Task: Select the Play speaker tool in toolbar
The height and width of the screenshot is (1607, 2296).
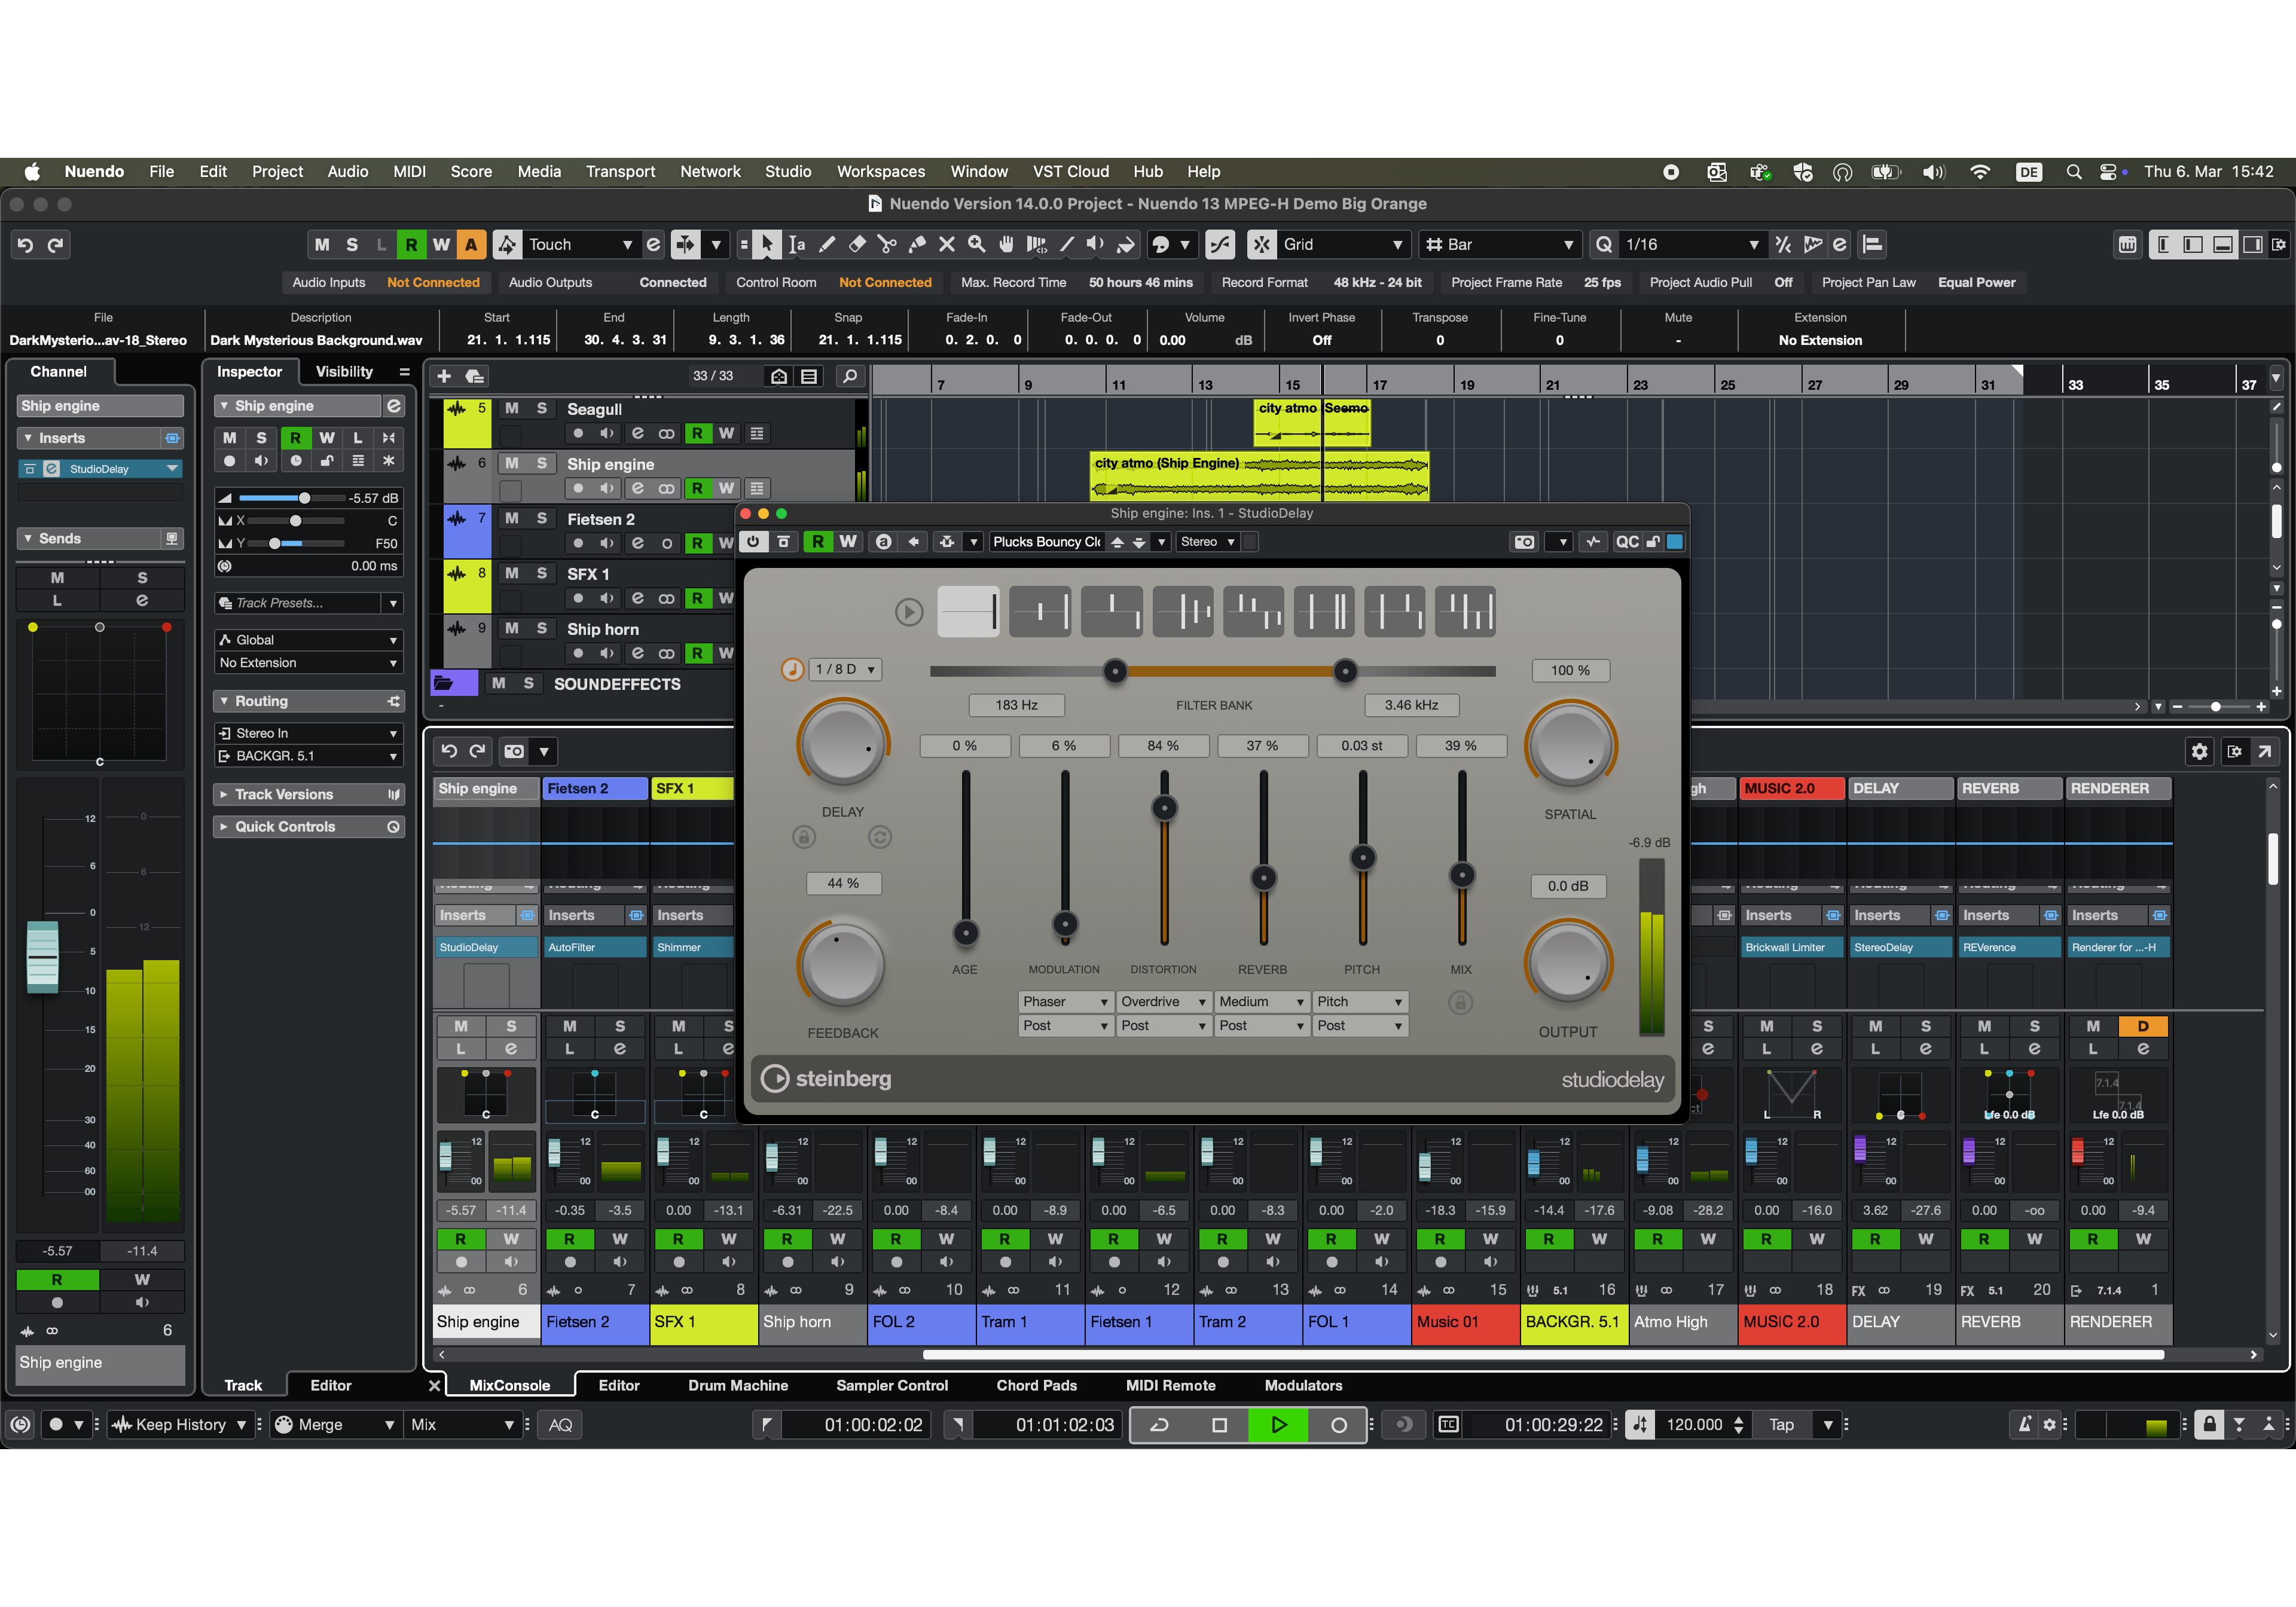Action: tap(1096, 244)
